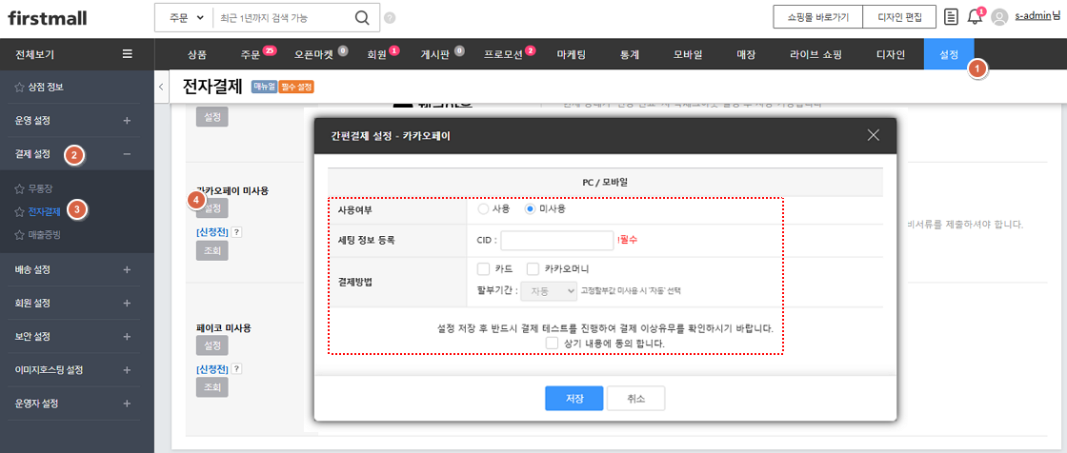
Task: Expand 회원 설정 sidebar section
Action: coord(127,303)
